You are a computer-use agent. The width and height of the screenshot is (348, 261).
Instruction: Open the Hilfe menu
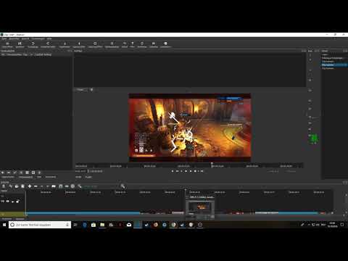49,38
